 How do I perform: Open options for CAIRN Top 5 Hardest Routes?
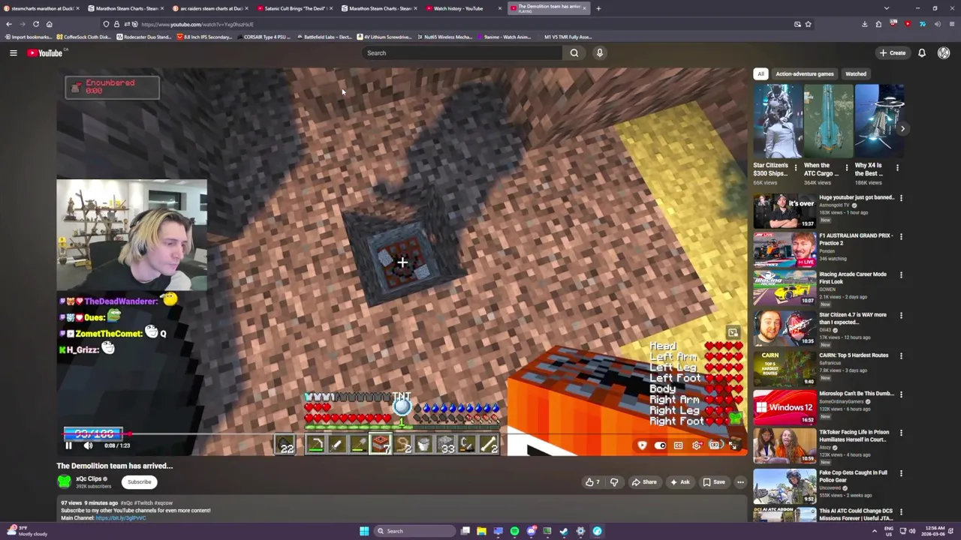pyautogui.click(x=901, y=355)
